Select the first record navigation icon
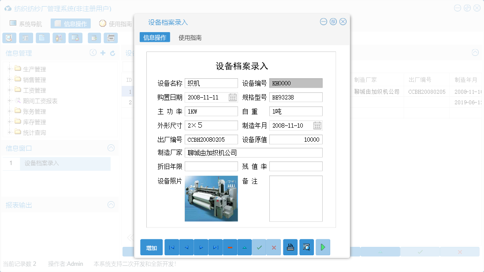This screenshot has height=272, width=484. click(171, 247)
